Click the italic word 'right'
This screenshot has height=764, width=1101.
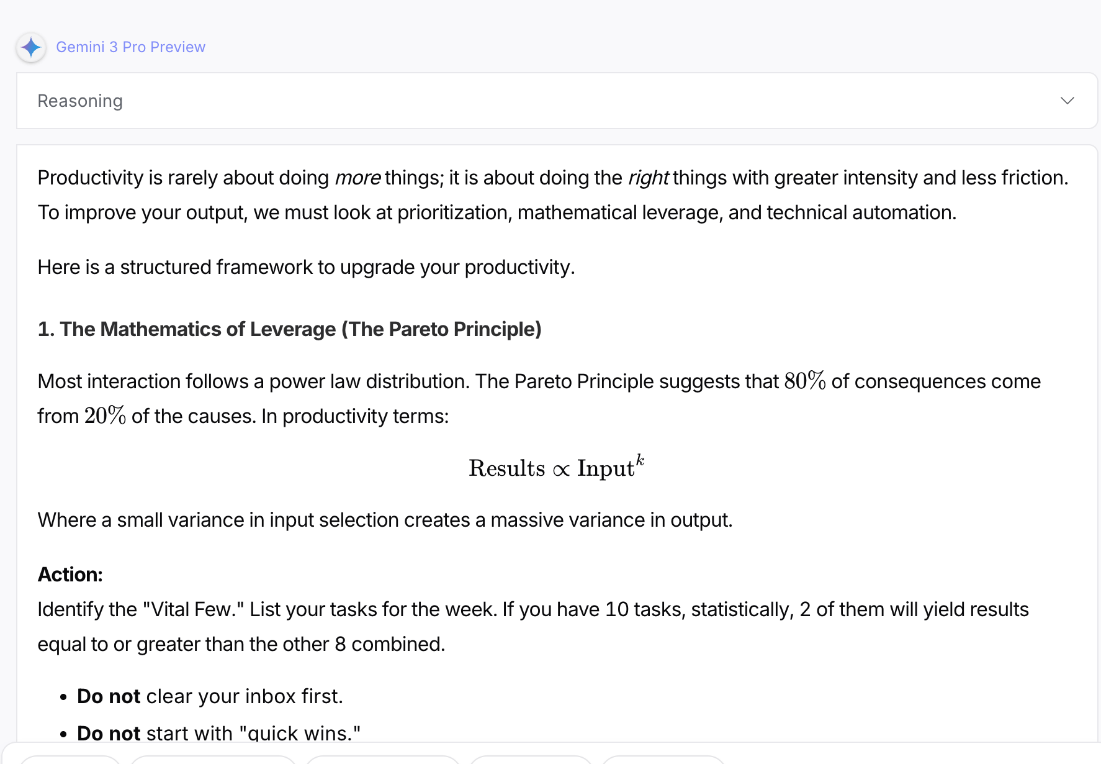648,178
